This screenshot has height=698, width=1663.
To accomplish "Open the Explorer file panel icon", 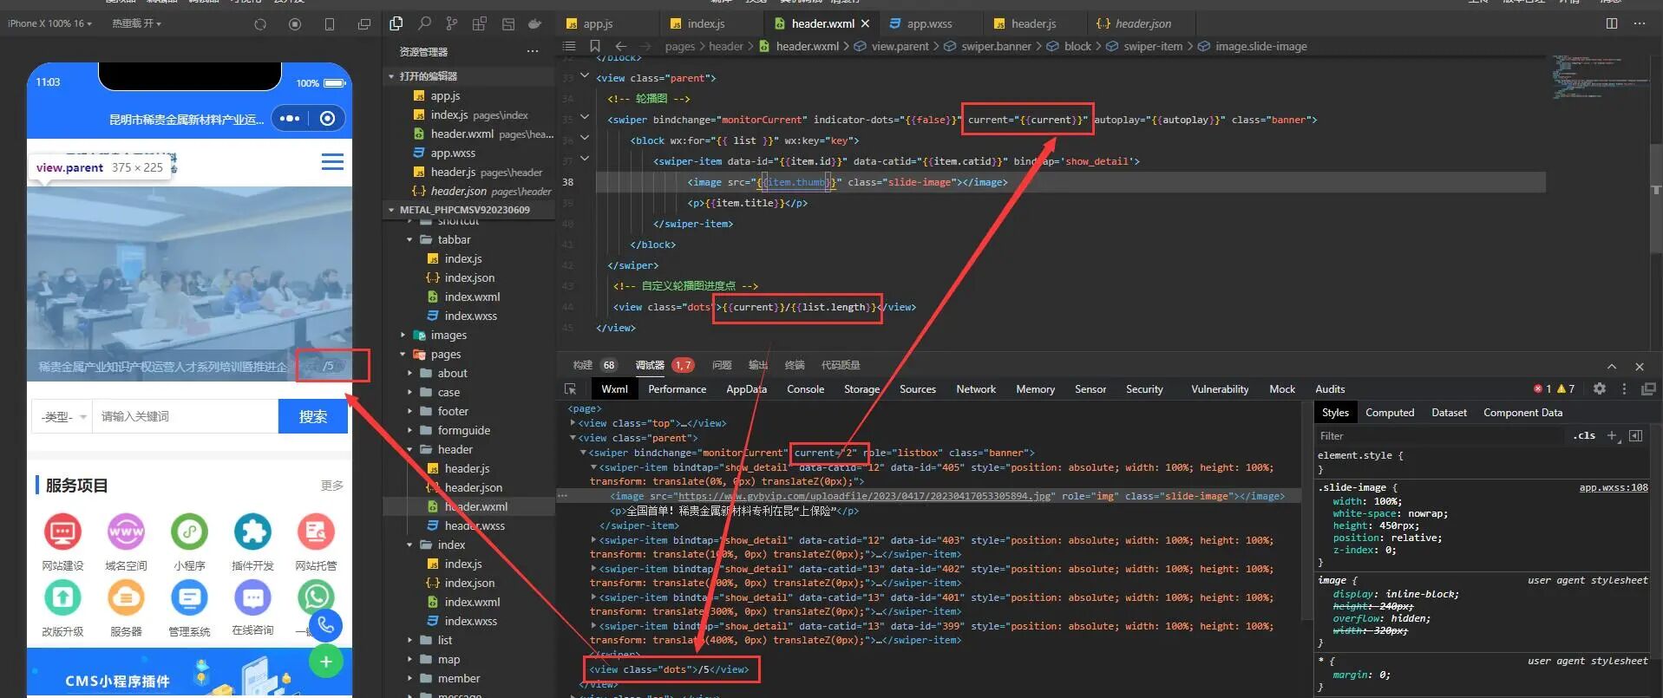I will pos(396,23).
